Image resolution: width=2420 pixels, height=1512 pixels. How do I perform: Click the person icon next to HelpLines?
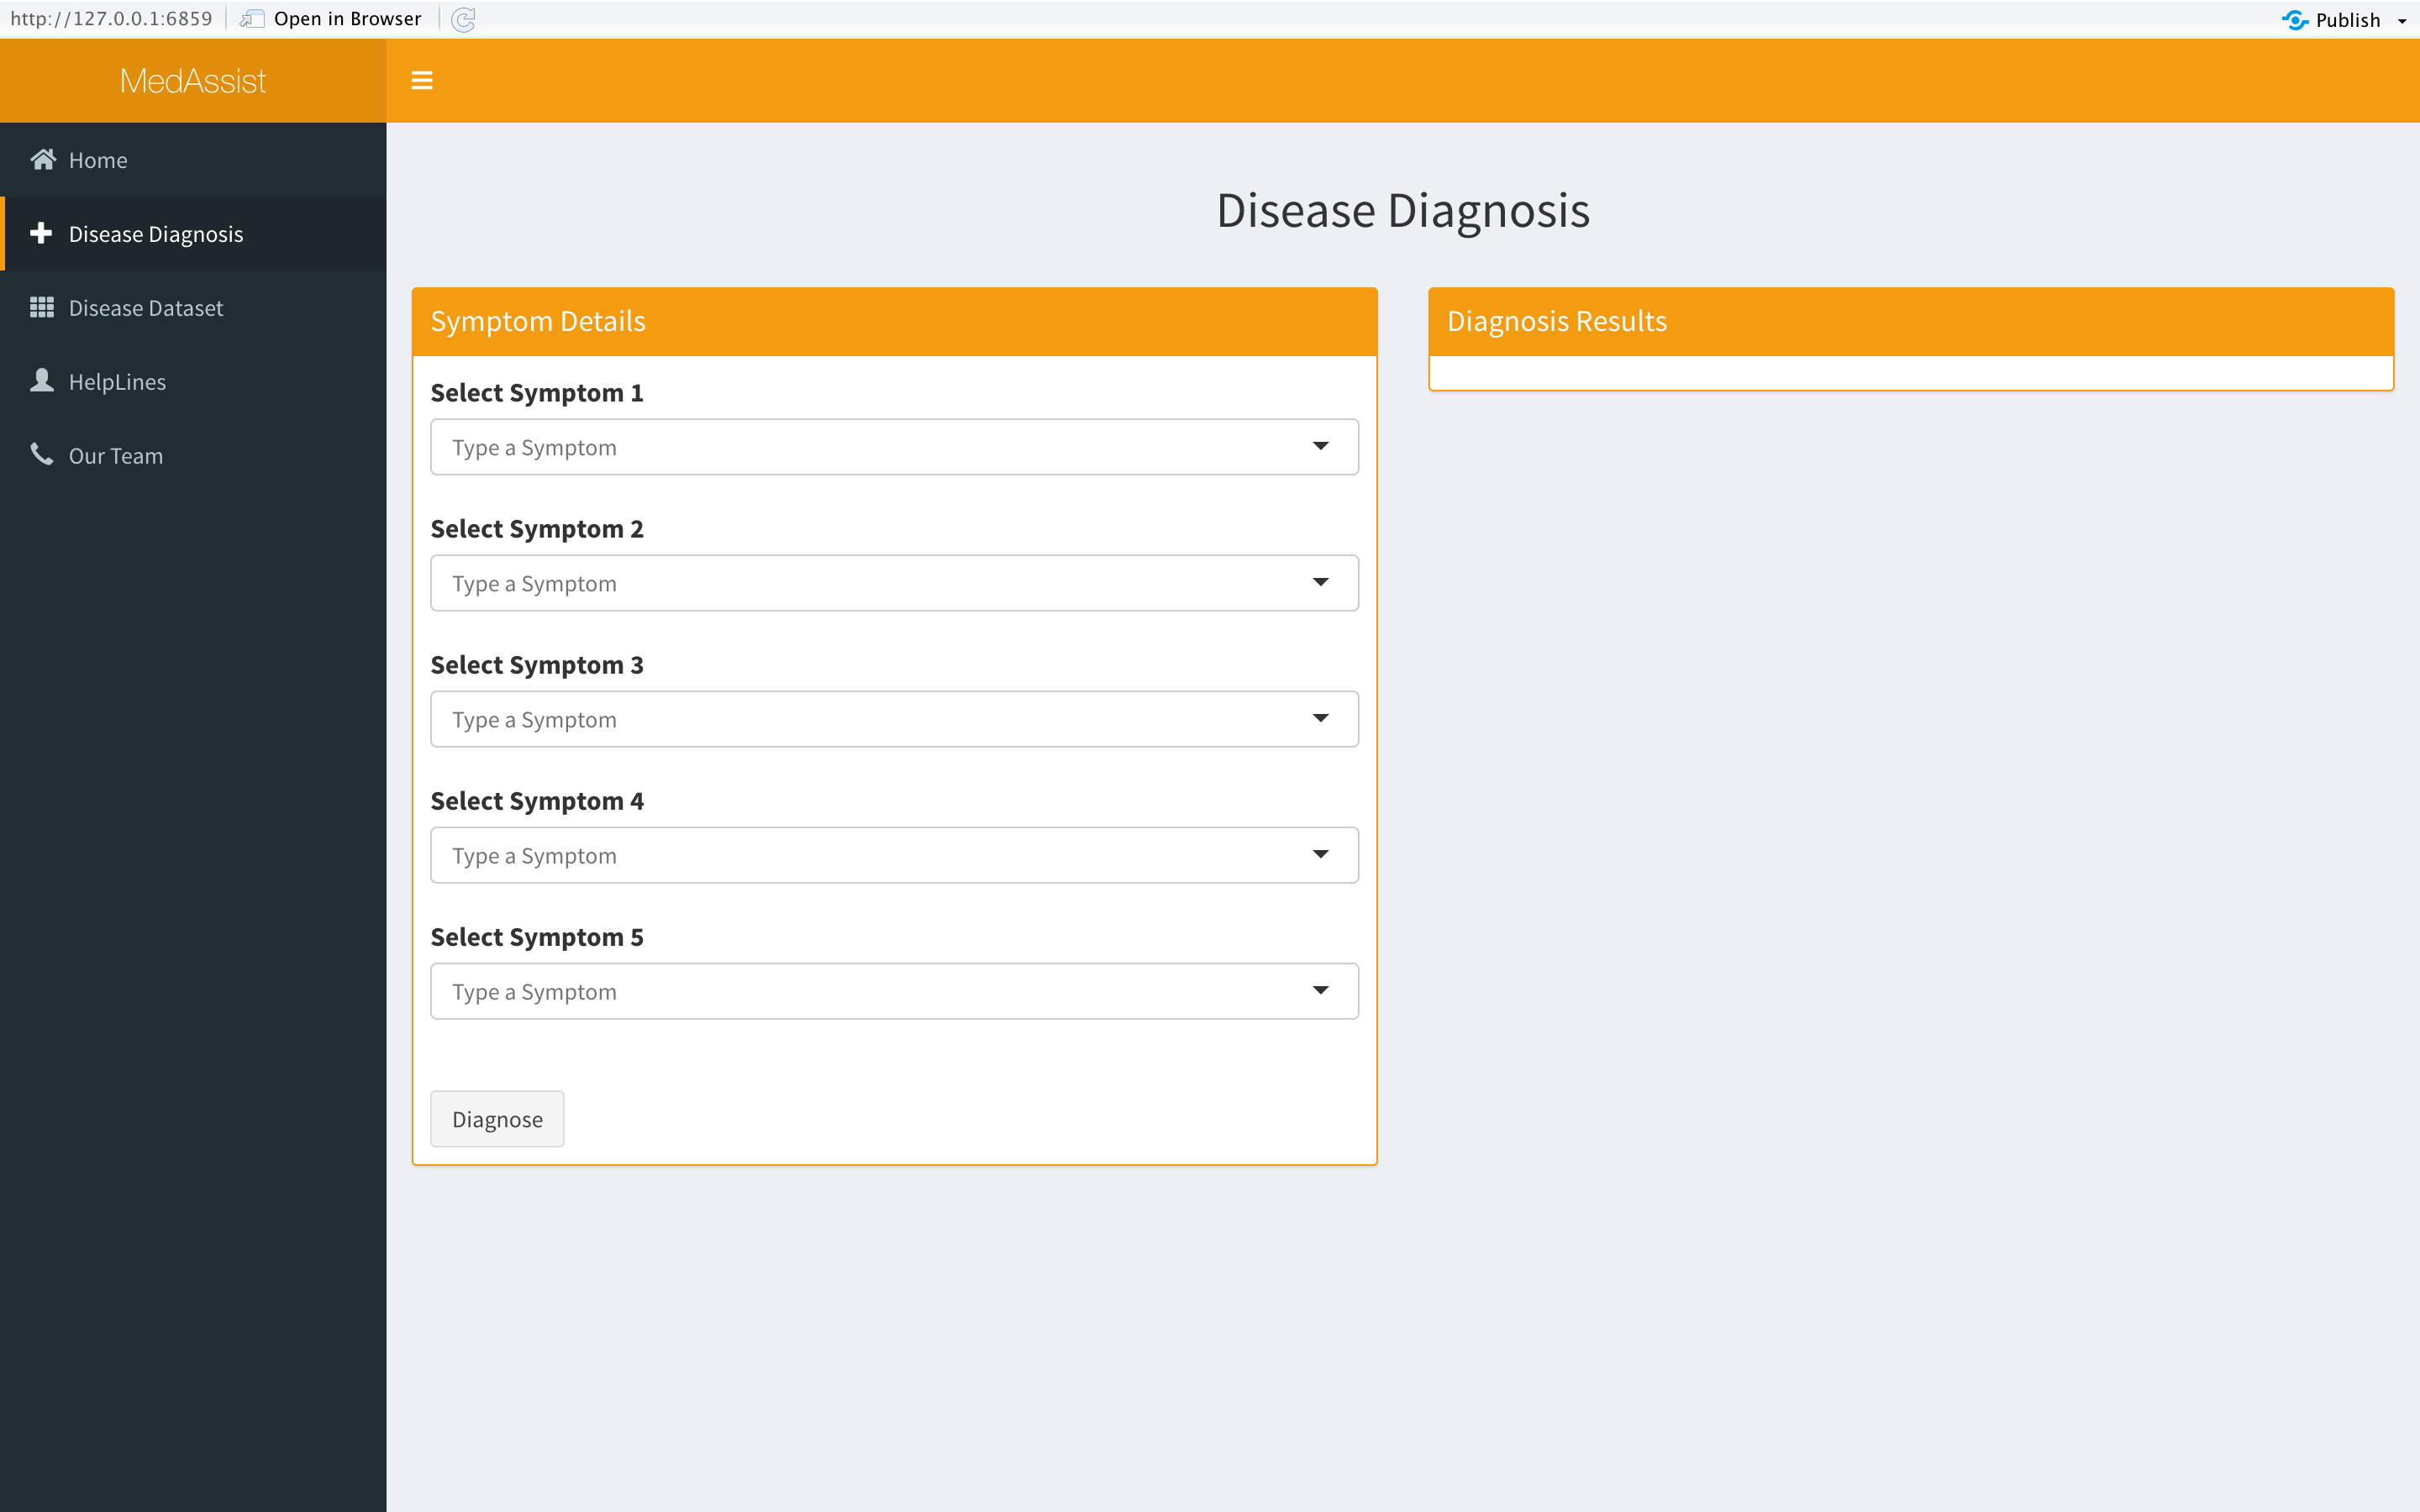(41, 381)
